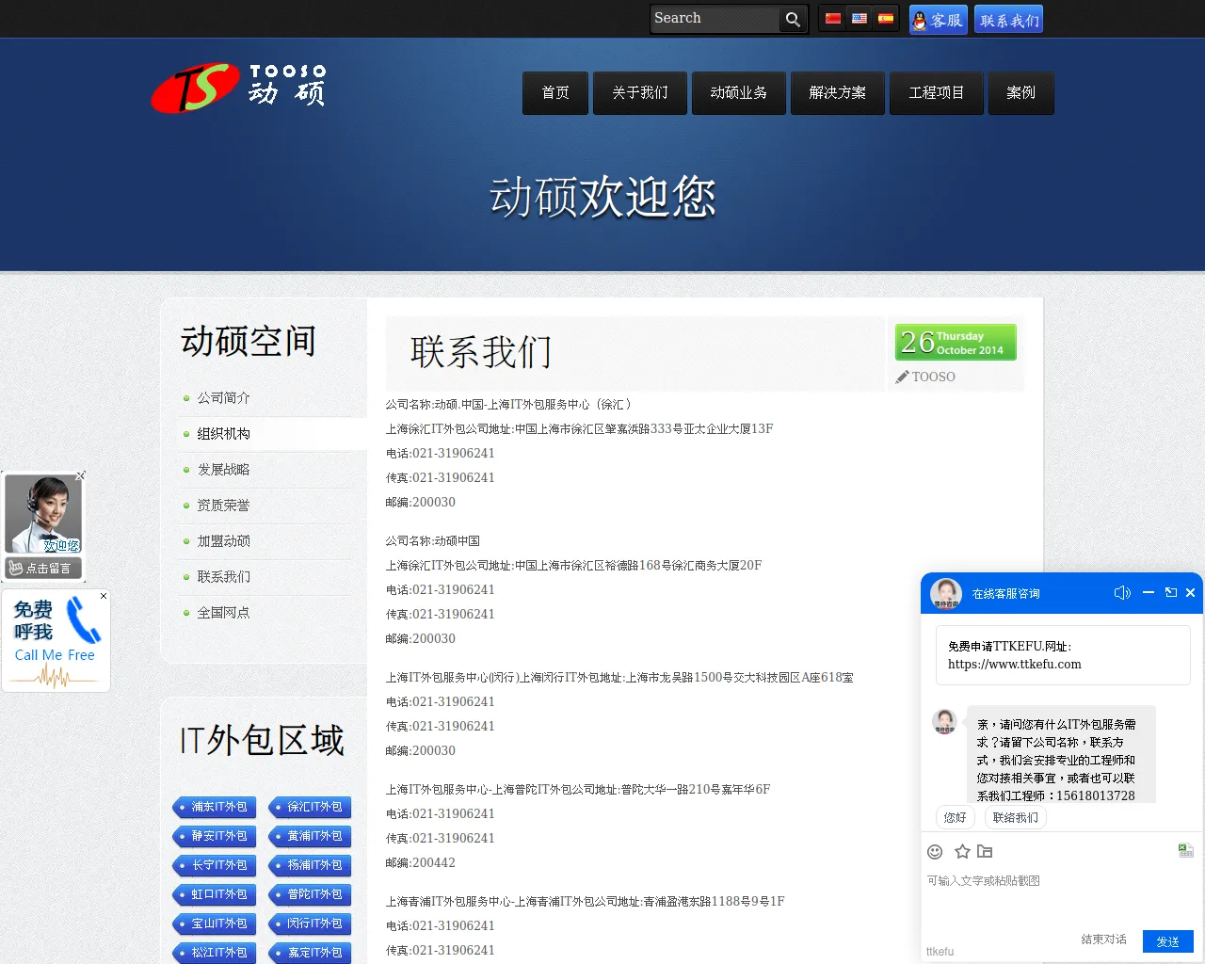Switch language using the American flag icon
Viewport: 1205px width, 964px height.
point(859,18)
